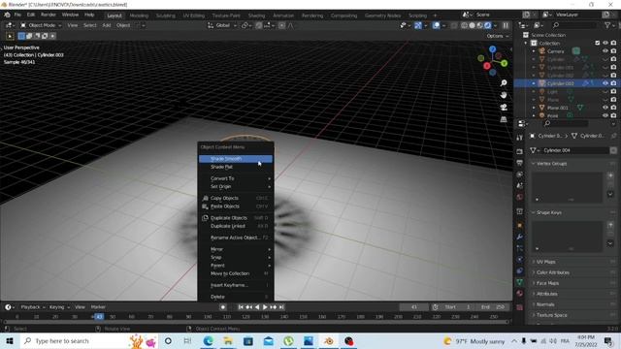Open the viewport Options dropdown

[498, 36]
